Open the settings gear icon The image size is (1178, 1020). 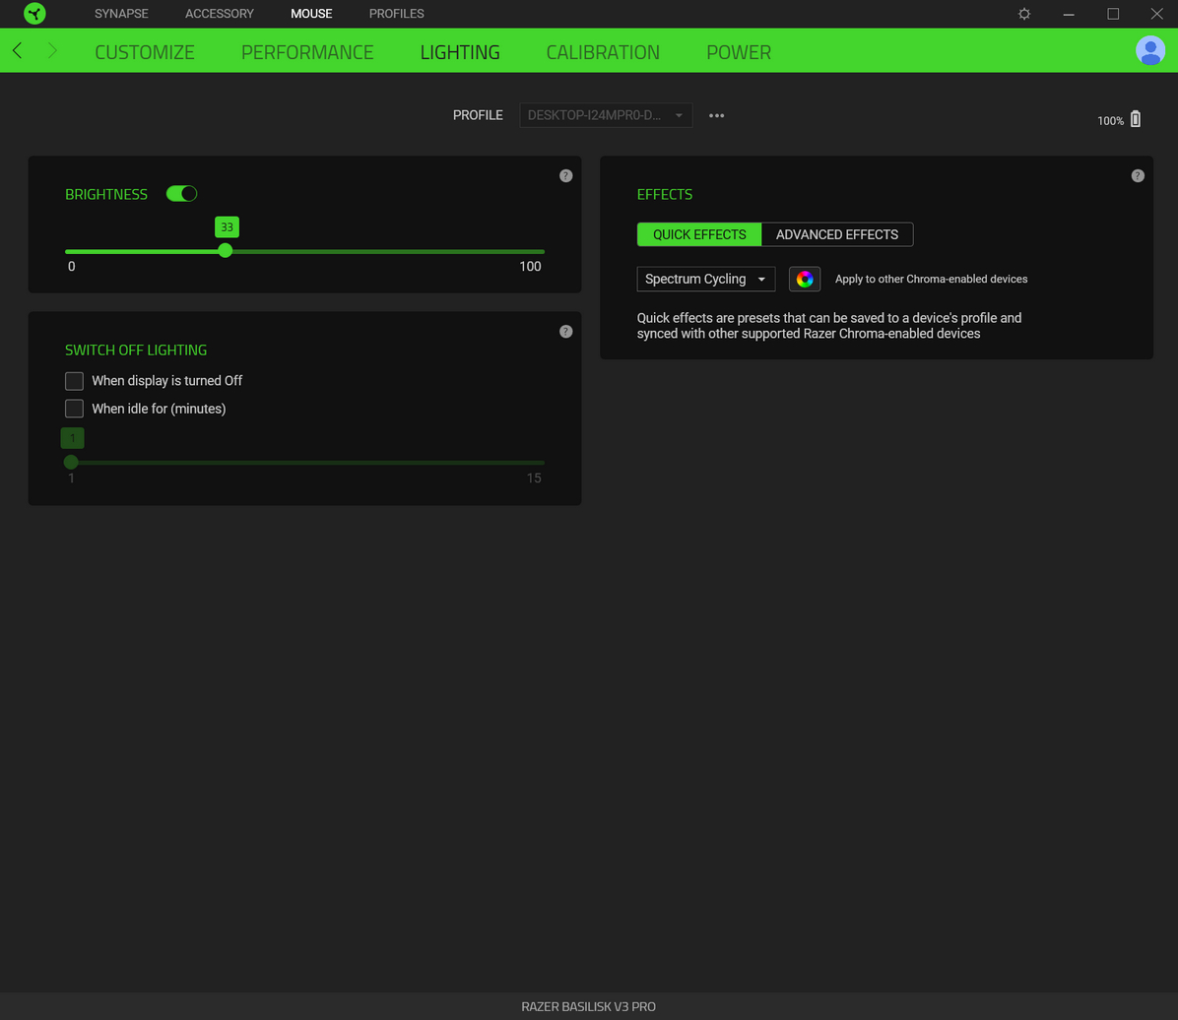coord(1024,14)
